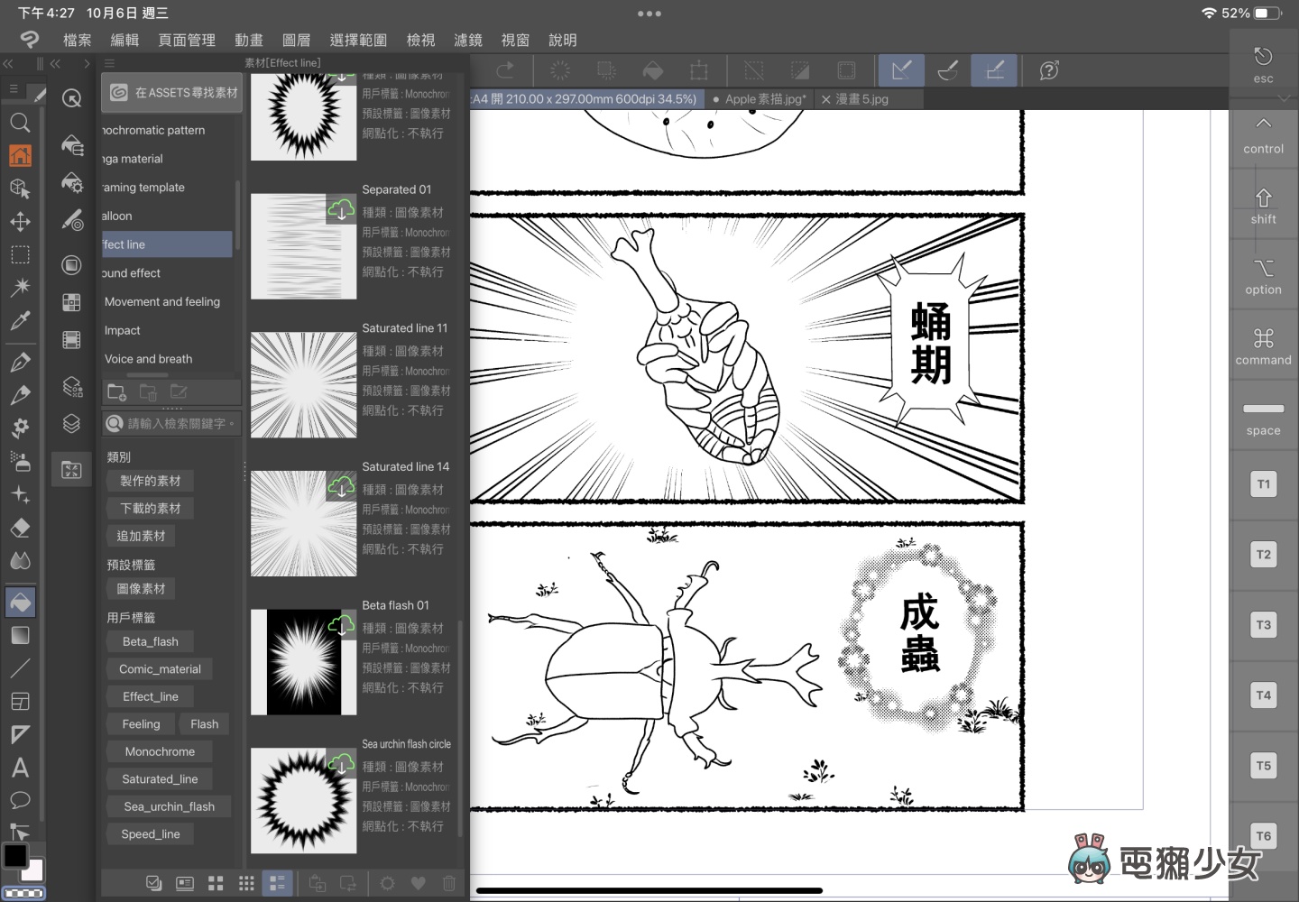Open the 濾鏡 menu
Image resolution: width=1299 pixels, height=902 pixels.
coord(468,40)
